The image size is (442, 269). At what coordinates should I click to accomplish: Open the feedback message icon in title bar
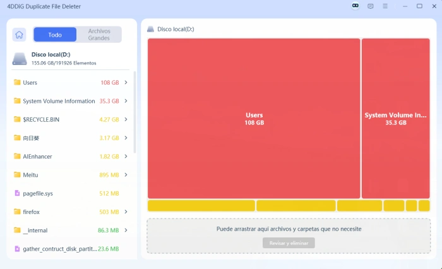click(x=371, y=6)
